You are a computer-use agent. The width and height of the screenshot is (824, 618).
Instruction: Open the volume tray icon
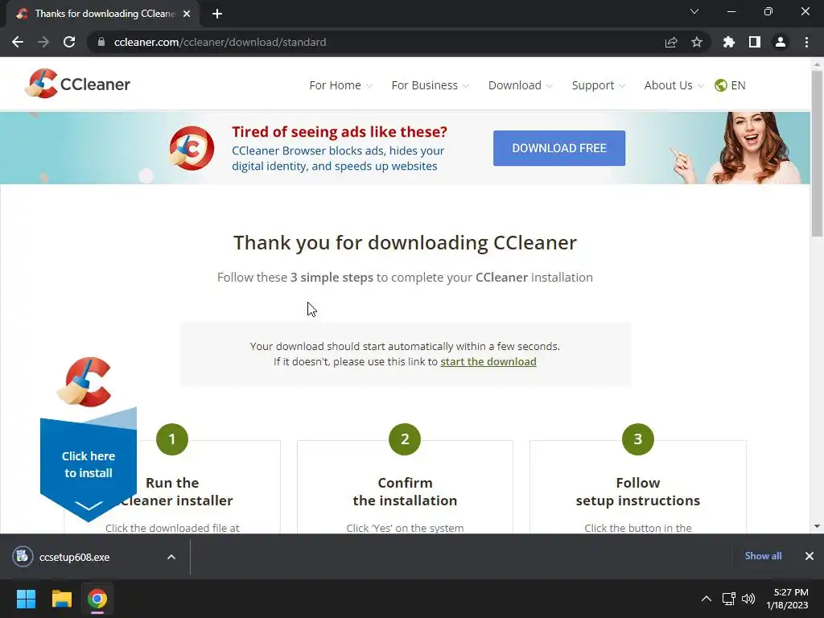point(748,599)
